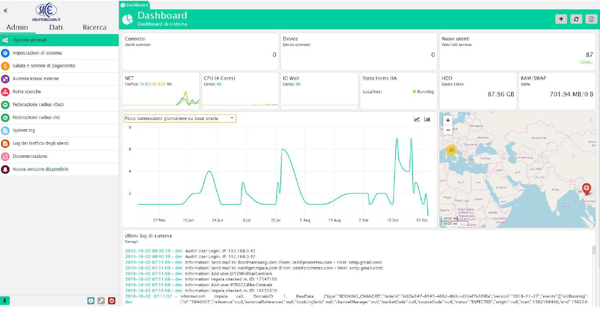
Task: Open the Picco connessioni giornaliere dropdown
Action: [x=180, y=118]
